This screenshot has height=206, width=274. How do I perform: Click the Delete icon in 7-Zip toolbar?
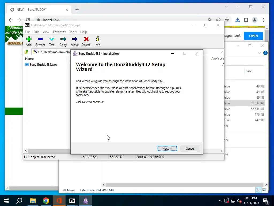click(x=86, y=41)
